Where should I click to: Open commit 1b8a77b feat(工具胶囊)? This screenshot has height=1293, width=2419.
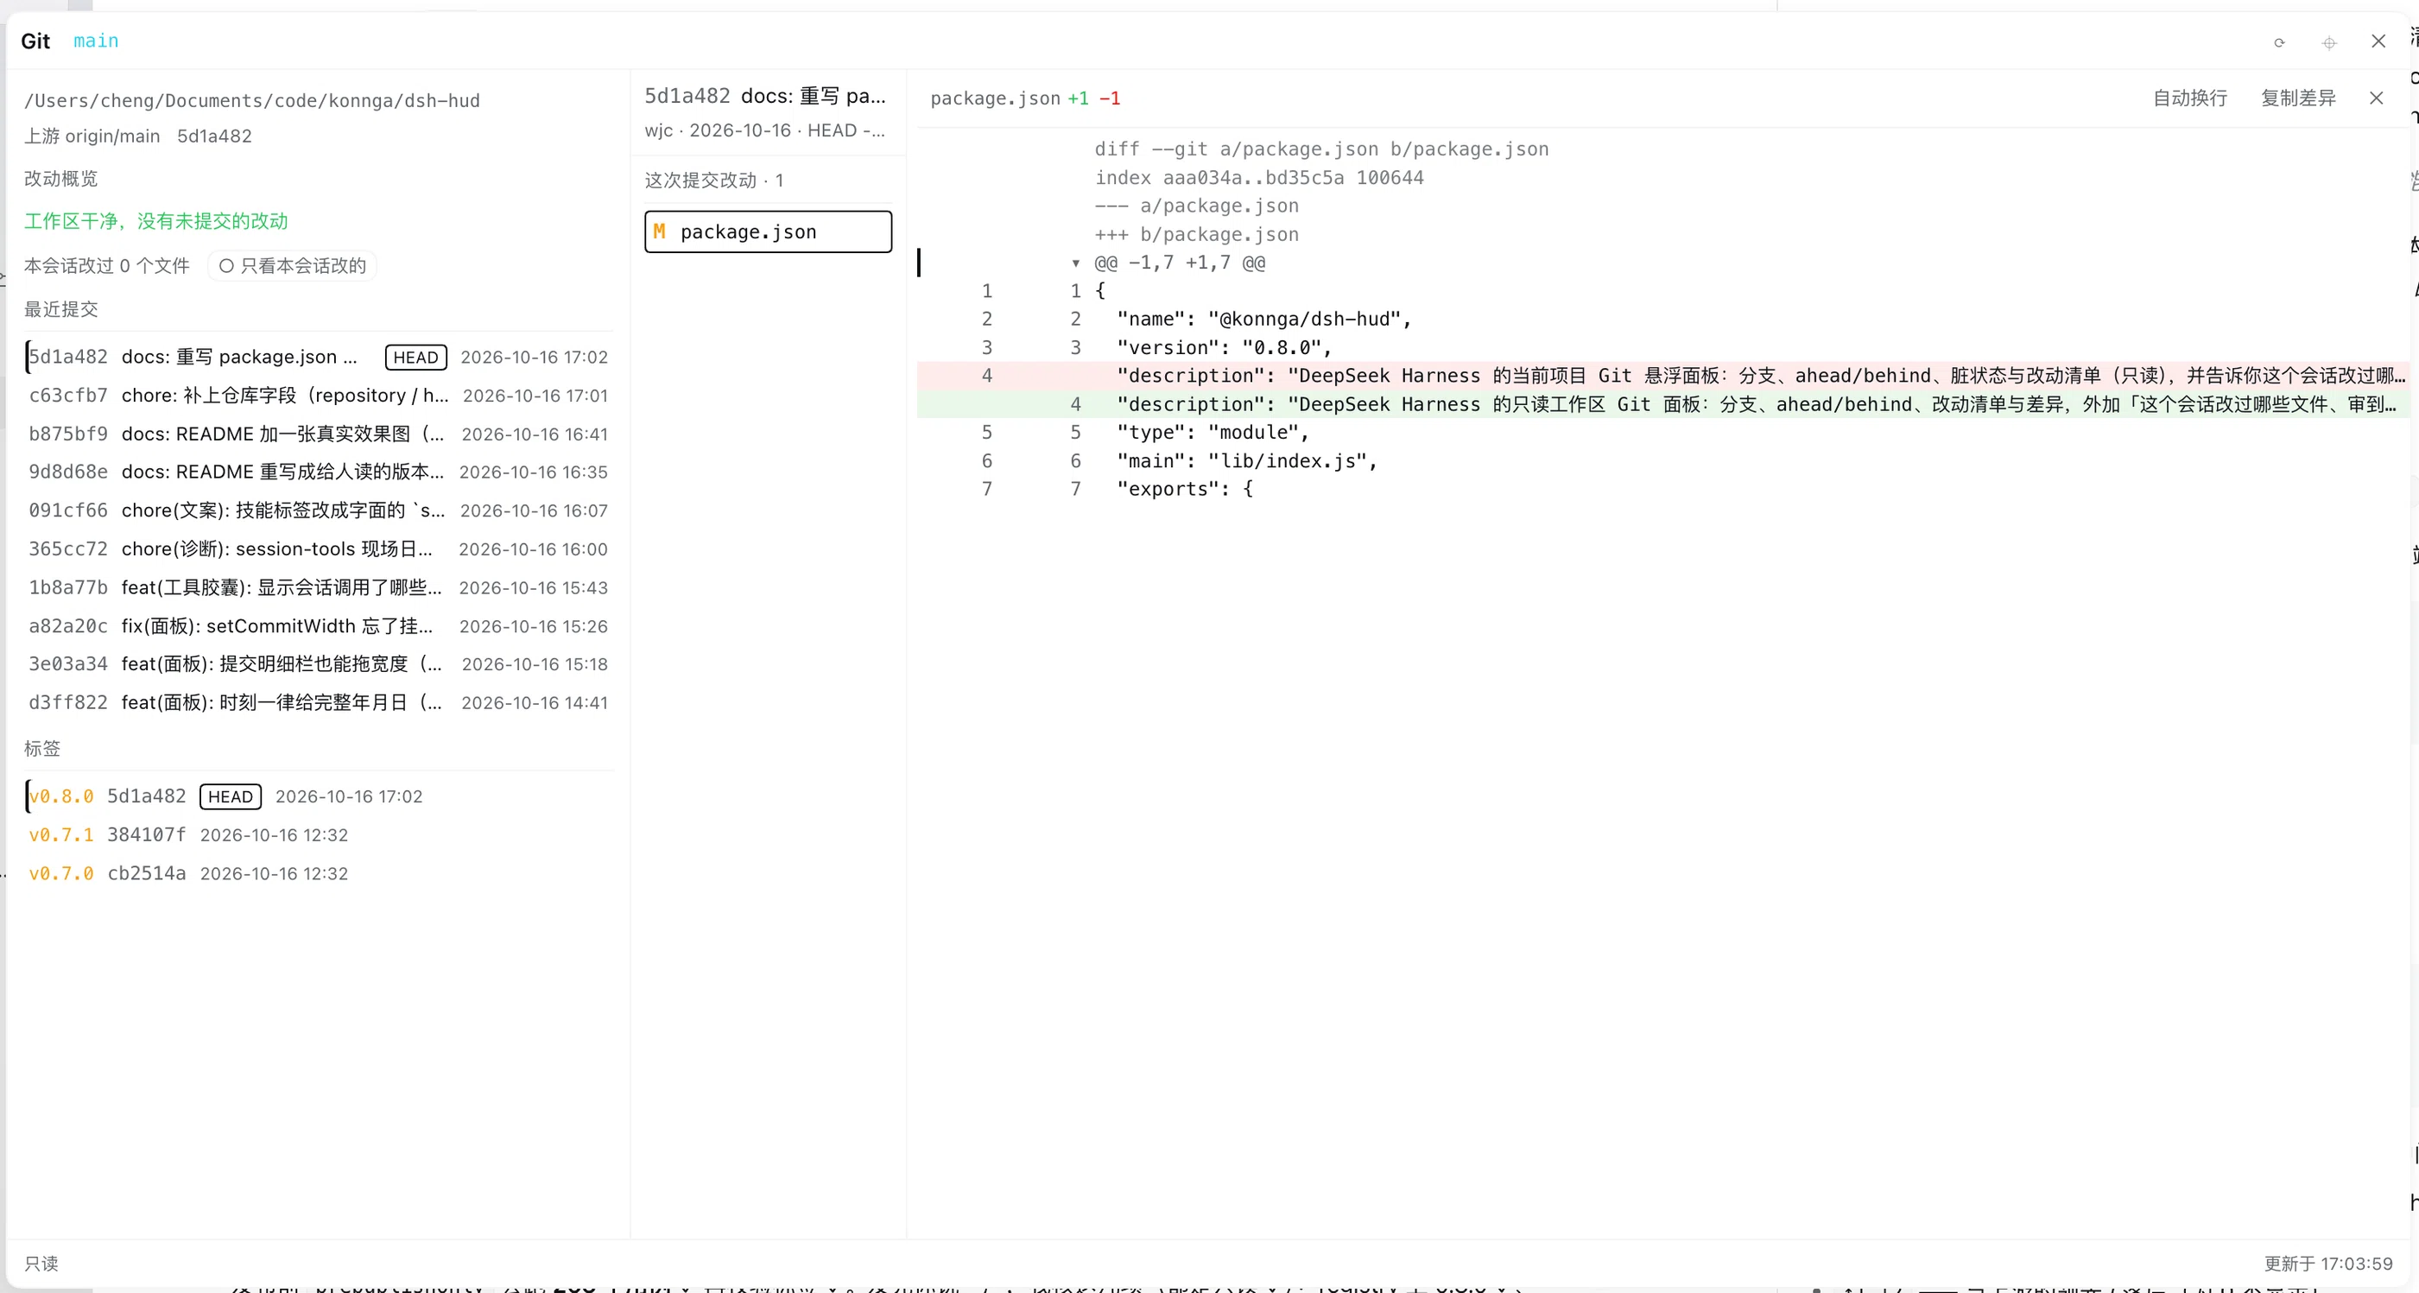point(319,586)
